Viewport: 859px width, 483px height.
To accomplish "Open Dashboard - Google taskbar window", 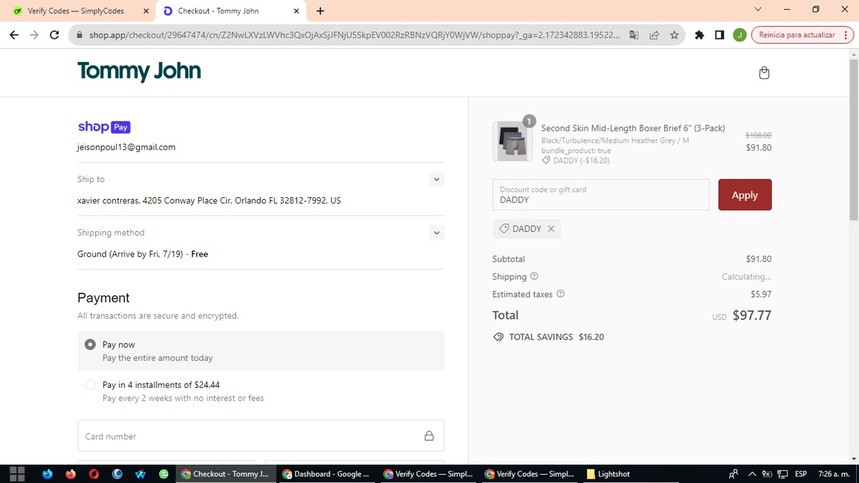I will click(326, 474).
